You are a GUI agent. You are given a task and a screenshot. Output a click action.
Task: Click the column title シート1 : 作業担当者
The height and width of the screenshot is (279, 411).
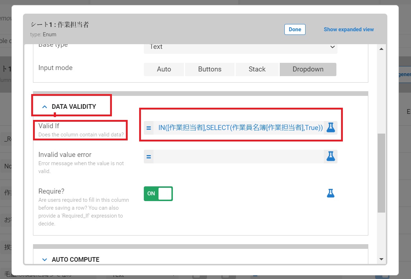60,24
